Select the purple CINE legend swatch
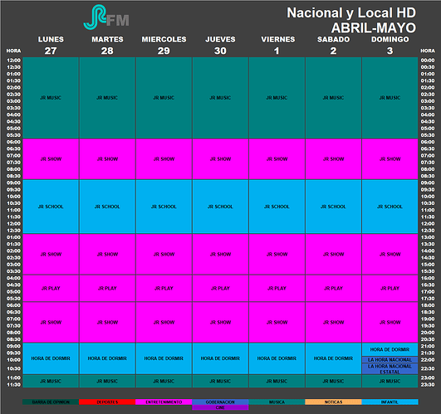This screenshot has width=441, height=414. pyautogui.click(x=220, y=407)
